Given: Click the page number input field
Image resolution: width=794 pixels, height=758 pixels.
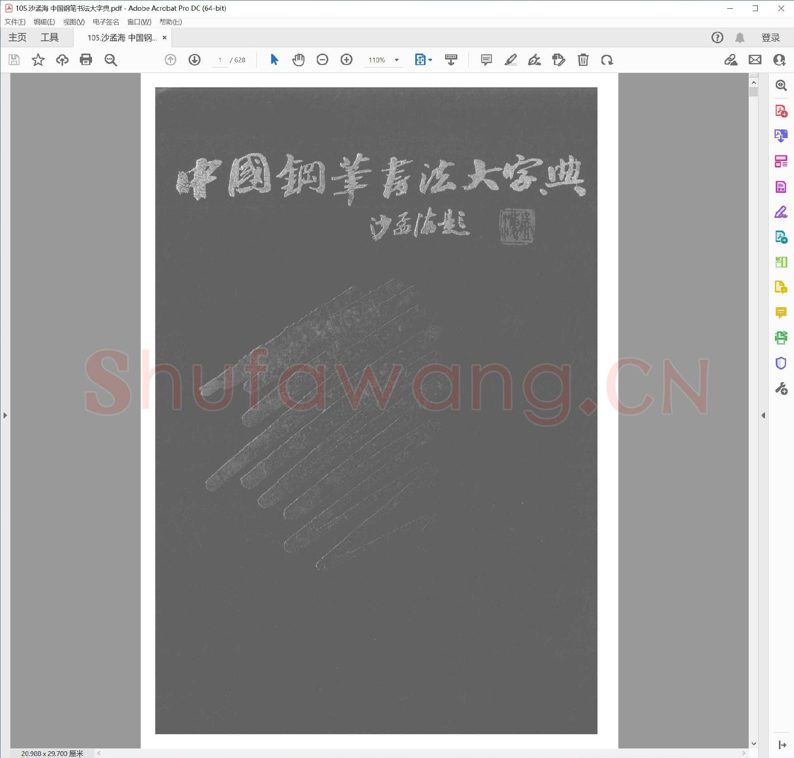Looking at the screenshot, I should tap(220, 60).
